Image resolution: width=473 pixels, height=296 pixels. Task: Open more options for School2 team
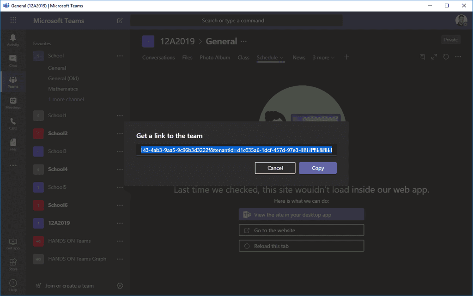pyautogui.click(x=120, y=133)
